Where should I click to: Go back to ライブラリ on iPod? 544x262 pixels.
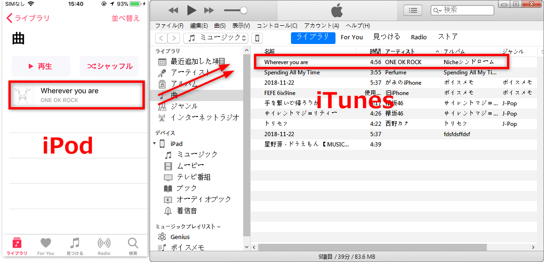coord(28,18)
